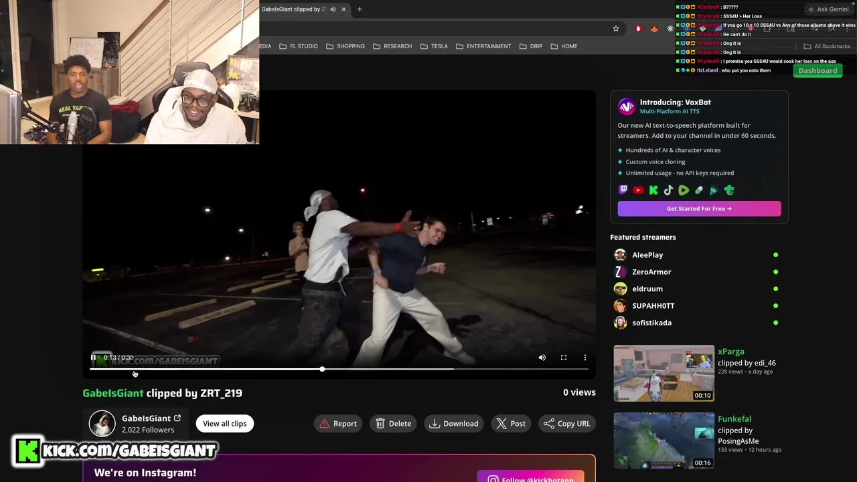
Task: Mute the clip using the volume icon
Action: tap(542, 357)
